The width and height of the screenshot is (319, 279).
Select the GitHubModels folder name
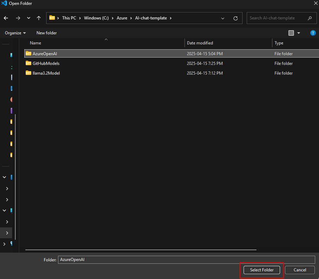(x=46, y=64)
